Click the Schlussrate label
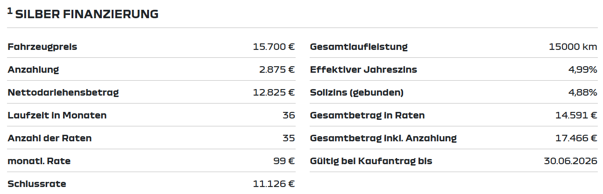The image size is (603, 194). tap(37, 184)
